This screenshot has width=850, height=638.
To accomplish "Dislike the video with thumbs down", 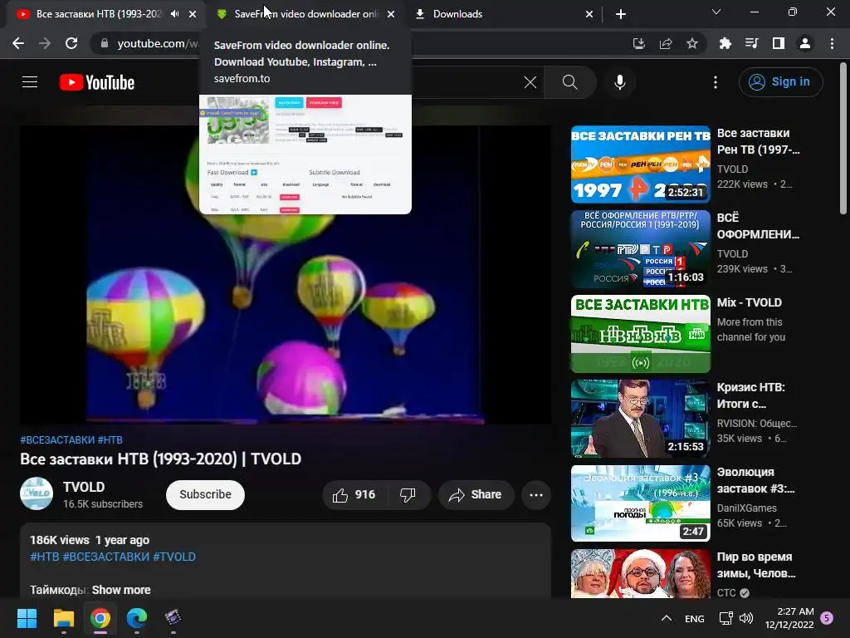I will click(x=408, y=495).
